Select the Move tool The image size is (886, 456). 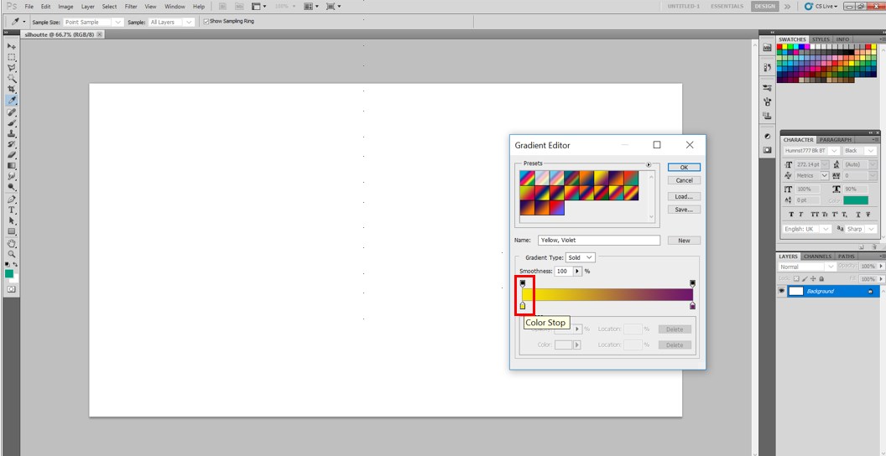[x=11, y=46]
